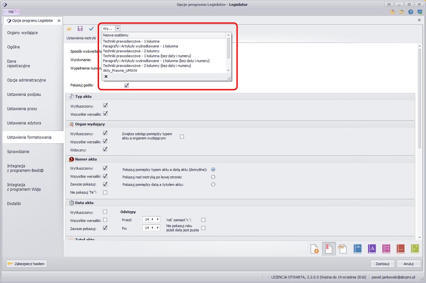Image resolution: width=426 pixels, height=283 pixels.
Task: Close the Opcje programu Legislator tab
Action: click(59, 21)
